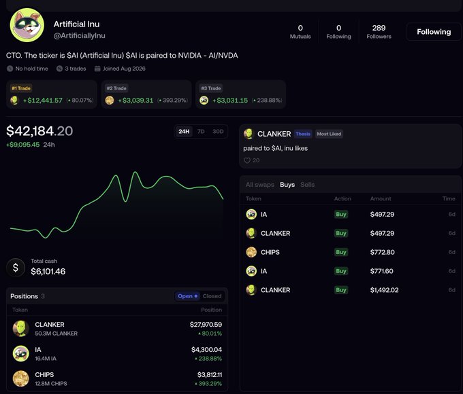The width and height of the screenshot is (463, 394).
Task: Click the heart like icon under CLANKER thesis
Action: [x=247, y=160]
